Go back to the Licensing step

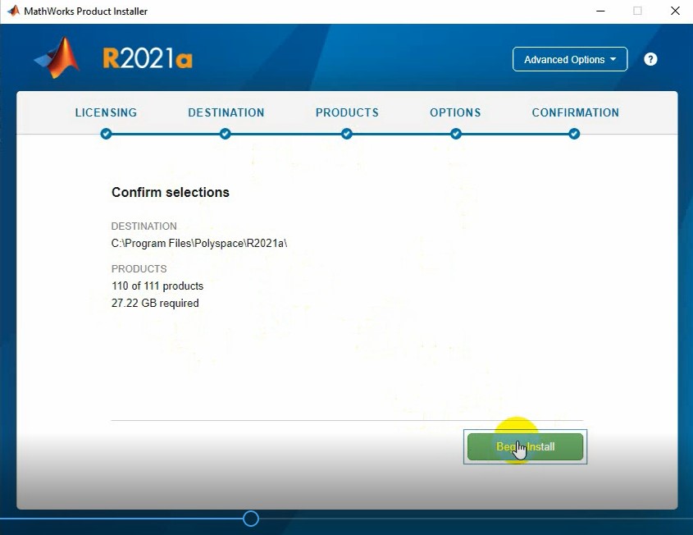click(x=106, y=112)
